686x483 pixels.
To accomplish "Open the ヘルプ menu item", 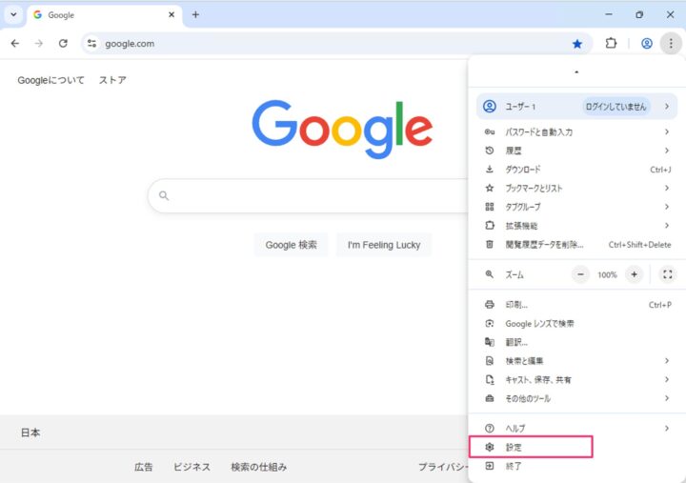I will pos(576,429).
